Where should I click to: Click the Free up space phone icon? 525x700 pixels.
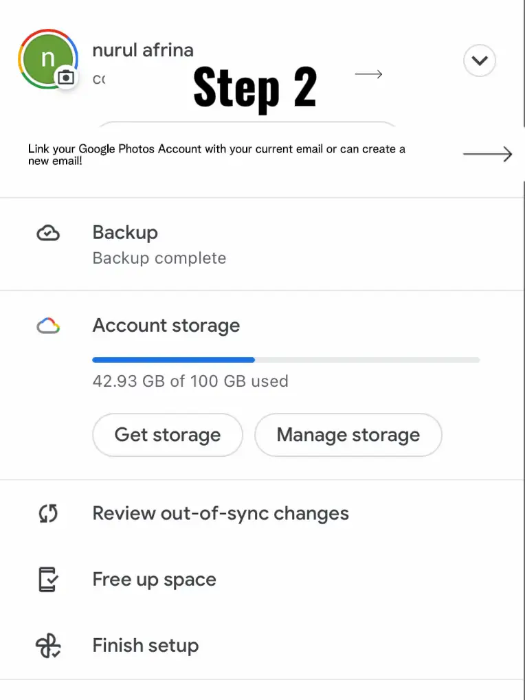47,580
